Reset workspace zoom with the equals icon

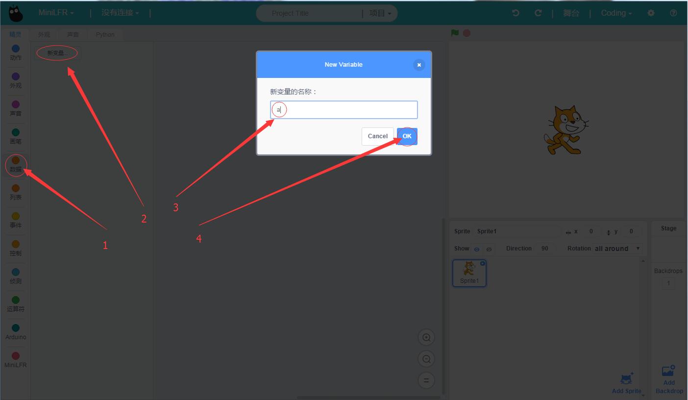coord(426,380)
